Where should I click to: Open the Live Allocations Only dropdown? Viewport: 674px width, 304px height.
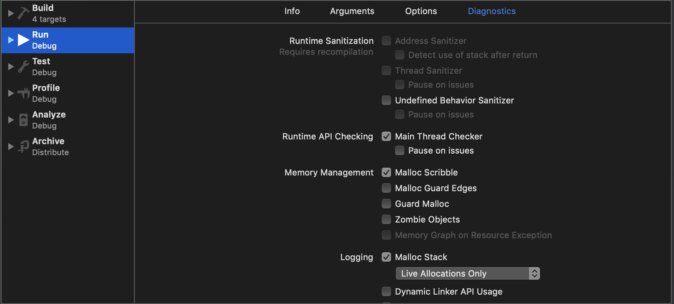point(467,273)
